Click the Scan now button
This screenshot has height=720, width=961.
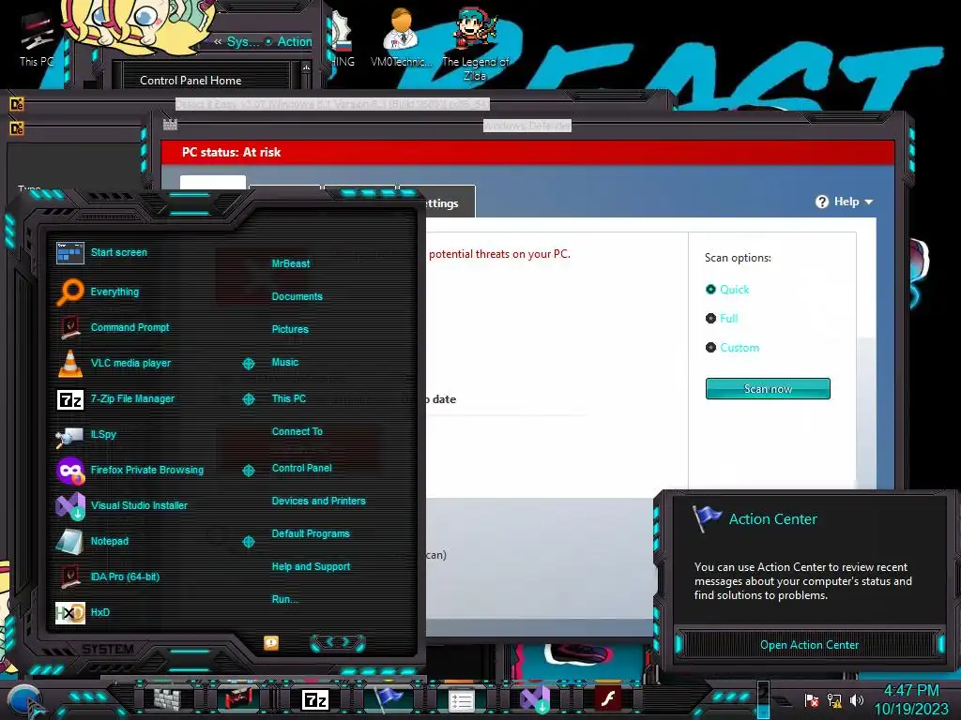(x=768, y=389)
